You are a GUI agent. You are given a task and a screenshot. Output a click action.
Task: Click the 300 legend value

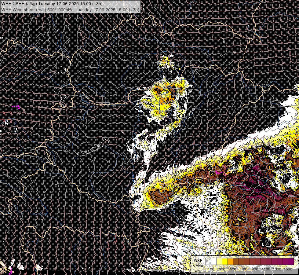point(222,269)
